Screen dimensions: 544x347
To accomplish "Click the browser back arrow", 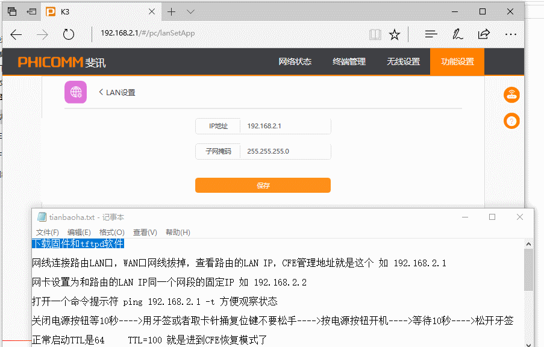I will pos(16,34).
